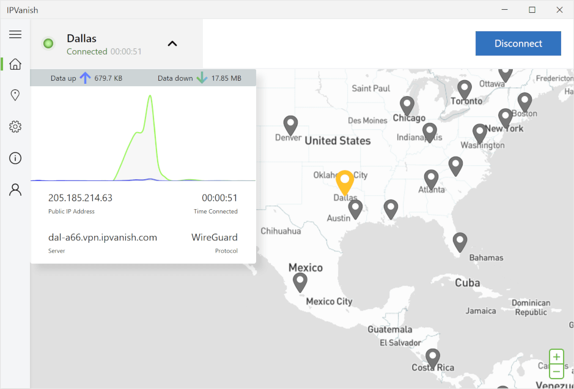Click the green Data down arrow
The image size is (574, 389).
(x=202, y=78)
